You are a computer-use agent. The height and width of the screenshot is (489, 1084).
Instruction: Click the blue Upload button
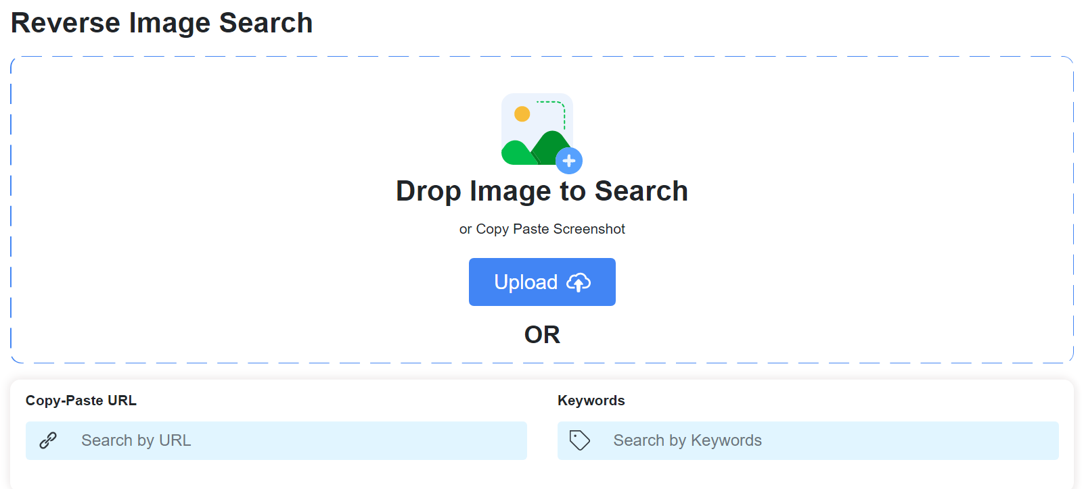[x=542, y=282]
